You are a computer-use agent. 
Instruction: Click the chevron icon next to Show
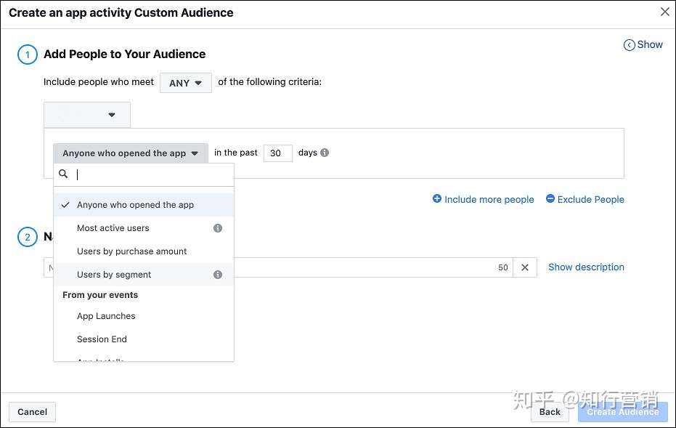coord(629,44)
